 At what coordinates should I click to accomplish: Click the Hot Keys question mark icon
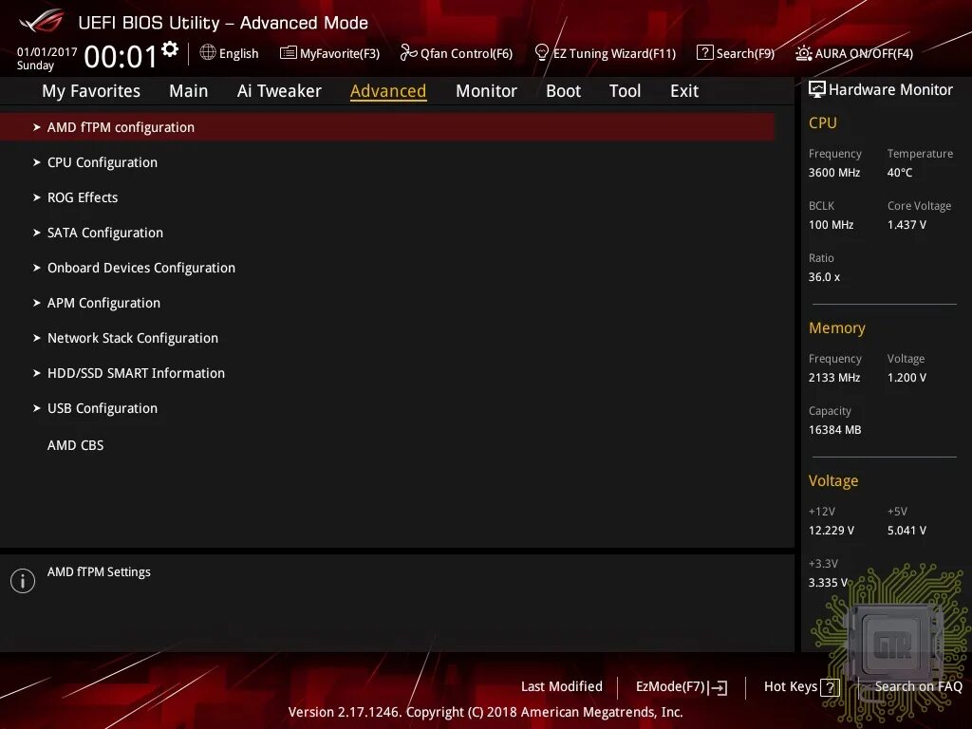coord(830,687)
